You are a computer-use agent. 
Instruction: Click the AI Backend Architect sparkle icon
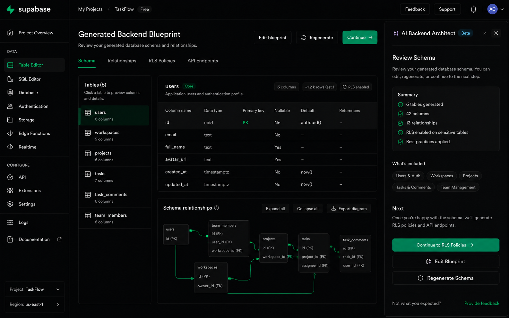coord(396,33)
